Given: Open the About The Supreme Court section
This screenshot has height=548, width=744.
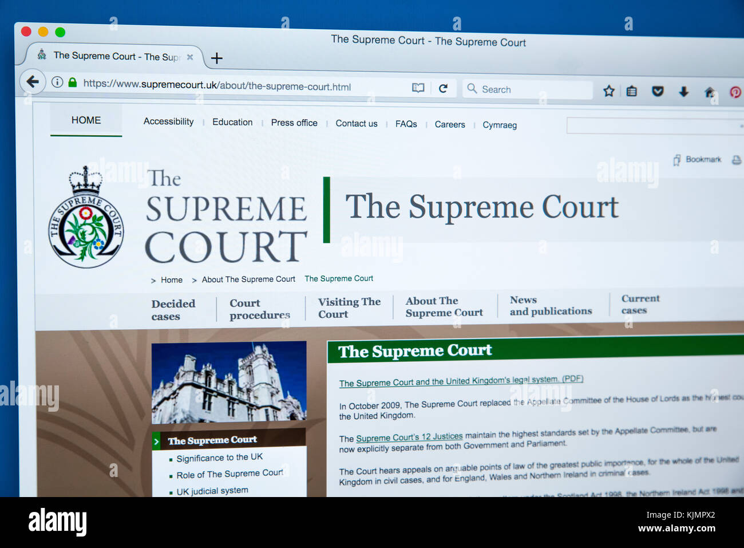Looking at the screenshot, I should coord(444,306).
